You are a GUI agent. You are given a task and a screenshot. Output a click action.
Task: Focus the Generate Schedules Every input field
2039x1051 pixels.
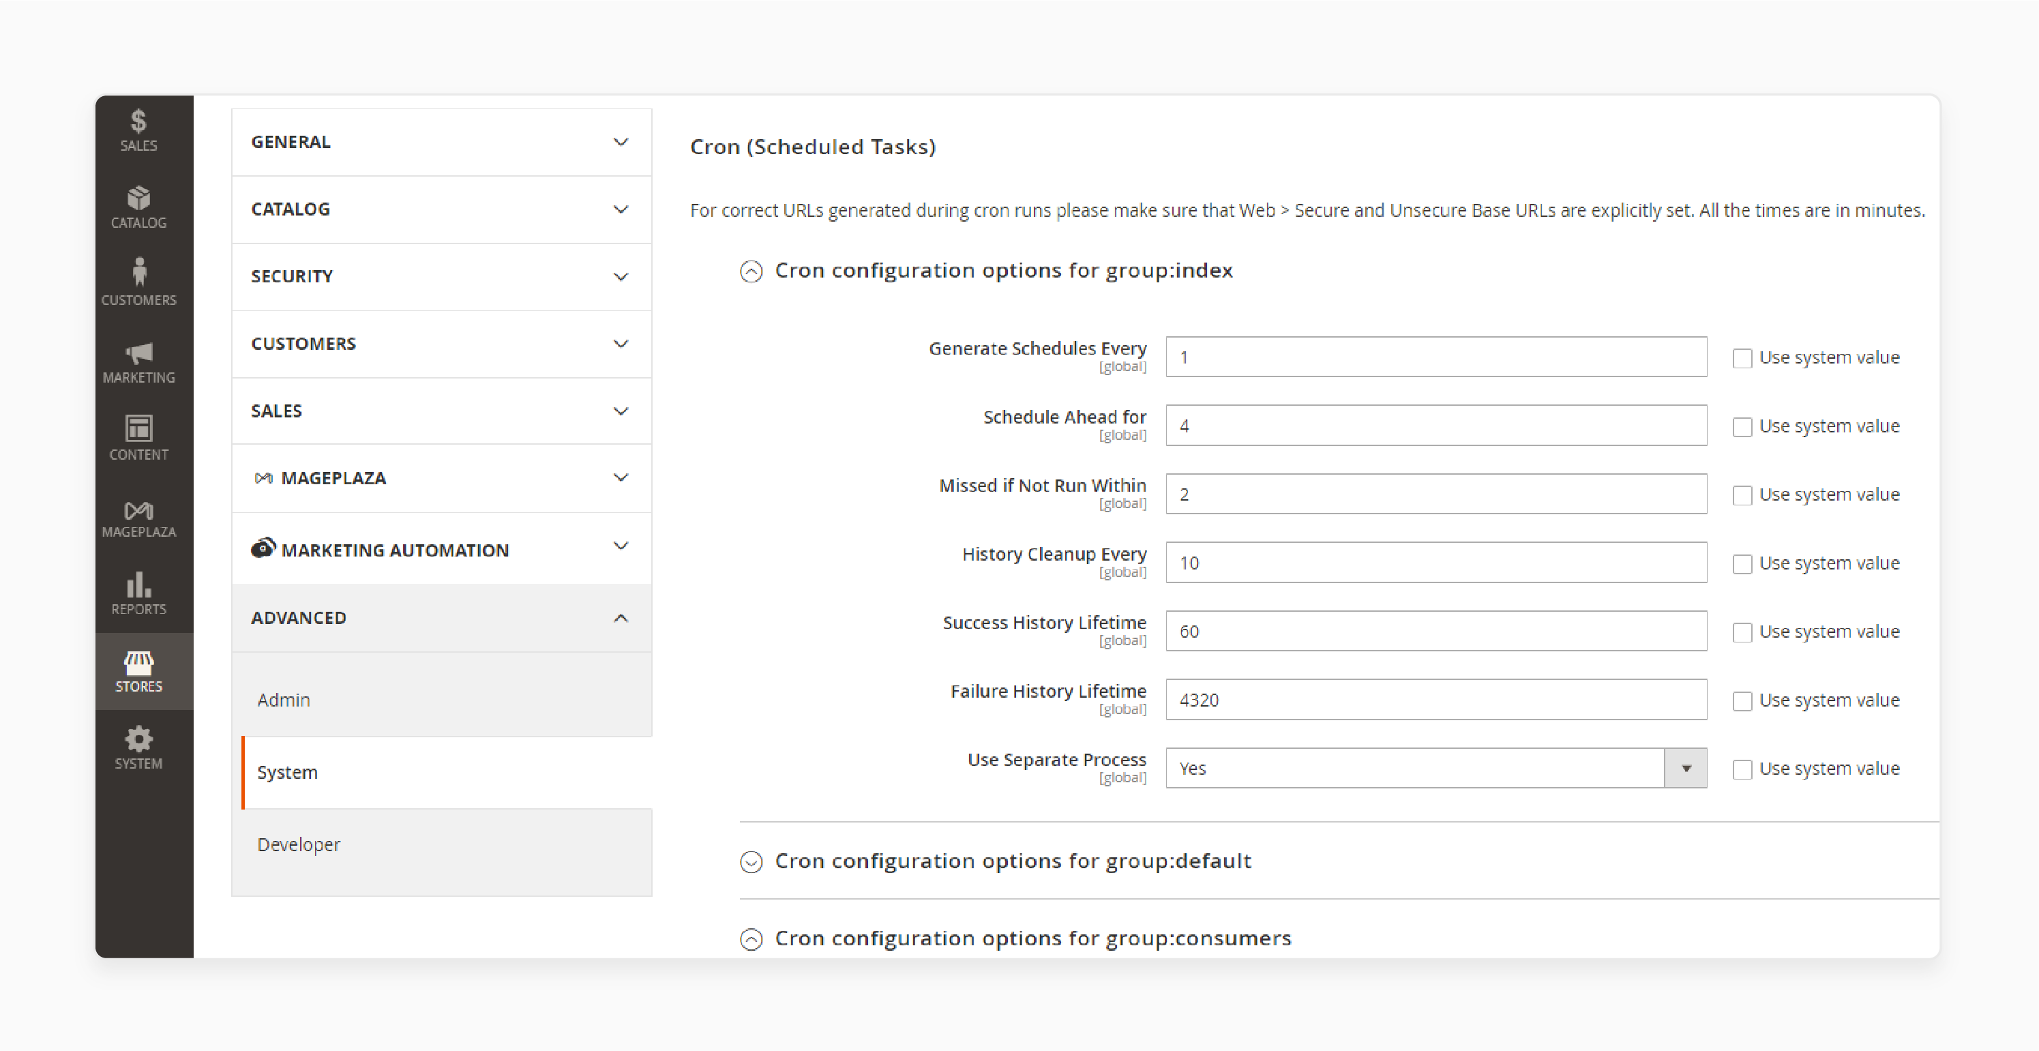[1436, 357]
